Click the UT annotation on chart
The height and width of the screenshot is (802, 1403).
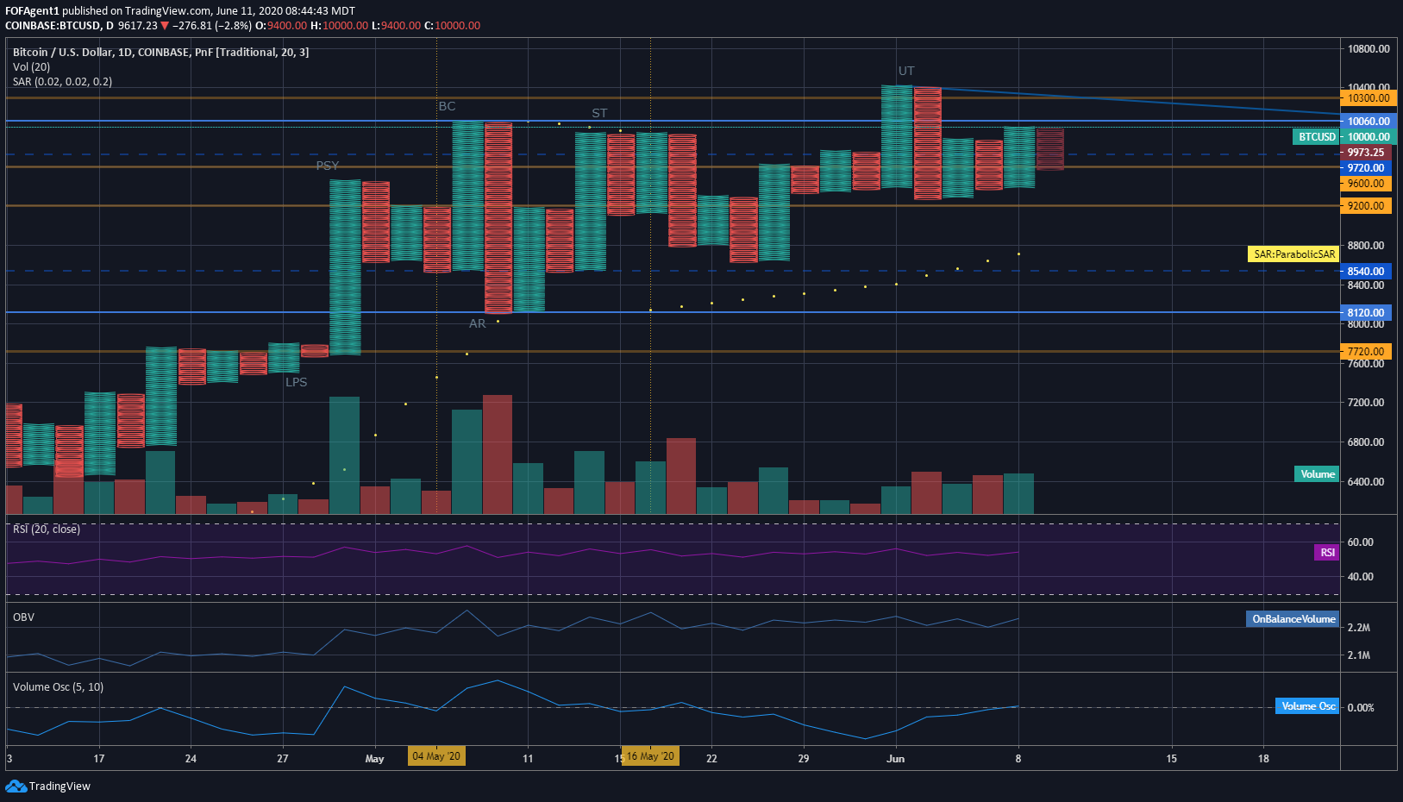pos(906,71)
